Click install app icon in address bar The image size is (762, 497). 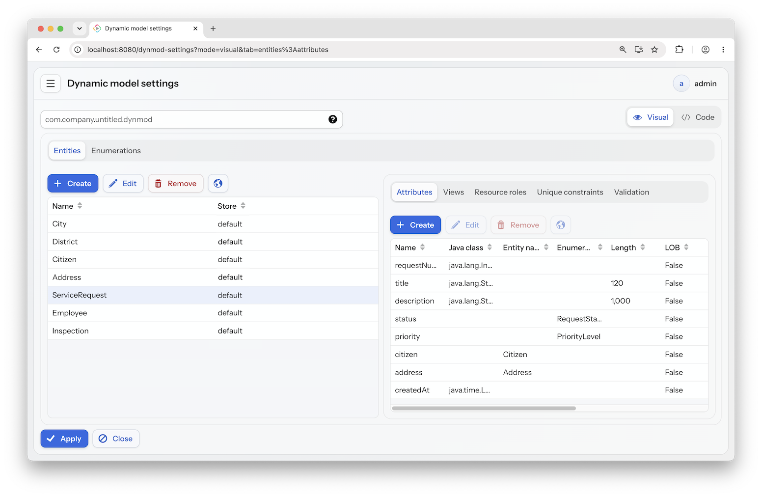click(638, 50)
